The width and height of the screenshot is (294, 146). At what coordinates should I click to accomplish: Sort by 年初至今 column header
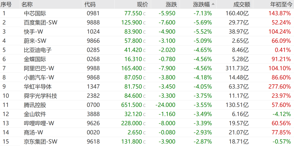pyautogui.click(x=280, y=4)
